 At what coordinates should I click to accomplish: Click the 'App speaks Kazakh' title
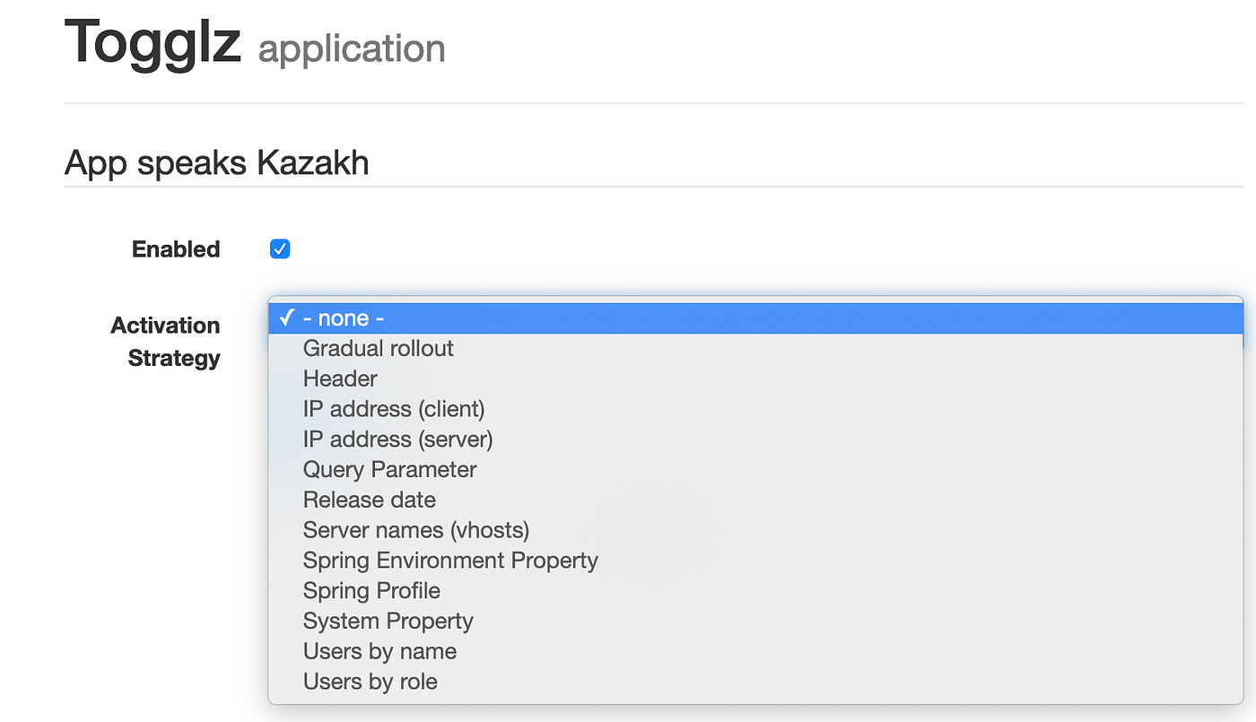216,163
